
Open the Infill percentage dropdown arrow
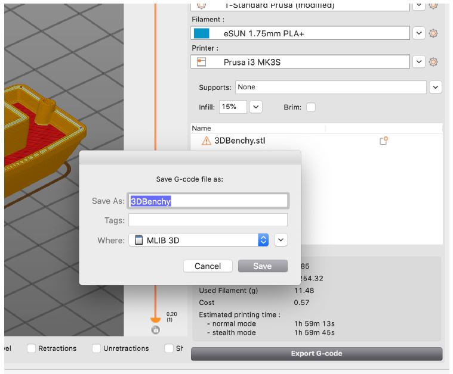click(x=255, y=107)
